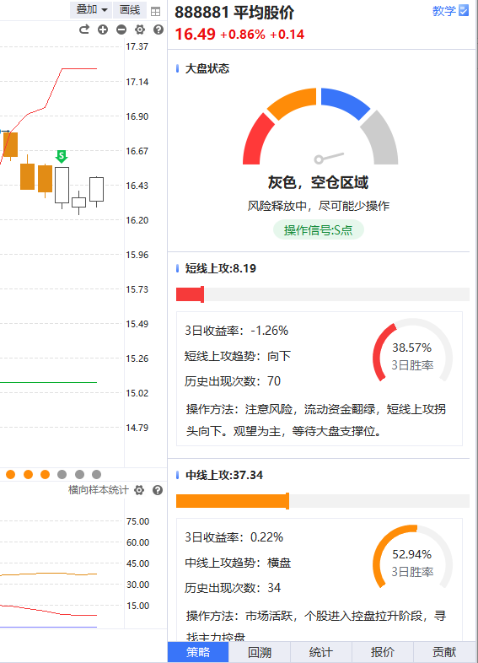478x663 pixels.
Task: Select the 画线 drawing tool
Action: click(130, 9)
